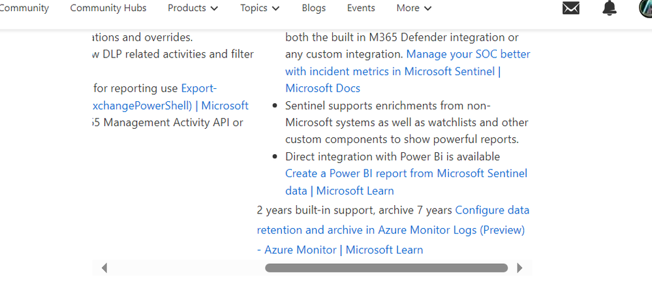652x294 pixels.
Task: Open the mail envelope icon
Action: (x=571, y=8)
